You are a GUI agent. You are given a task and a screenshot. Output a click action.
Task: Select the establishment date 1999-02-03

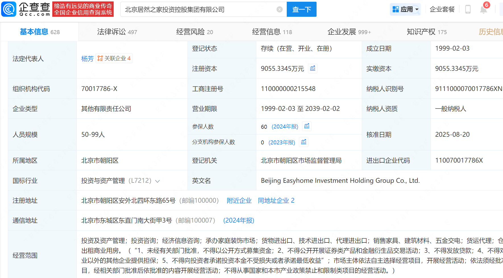pyautogui.click(x=452, y=48)
